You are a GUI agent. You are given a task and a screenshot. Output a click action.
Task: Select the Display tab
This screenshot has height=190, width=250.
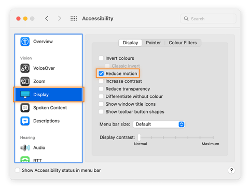pos(130,43)
